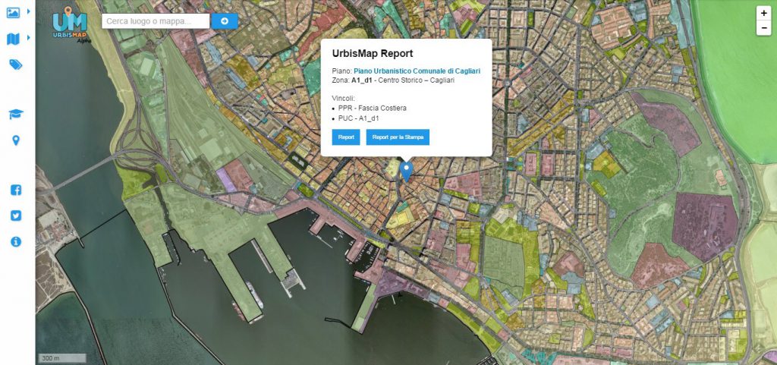Open the graduation cap tutorial icon
Viewport: 777px width, 365px height.
click(16, 115)
